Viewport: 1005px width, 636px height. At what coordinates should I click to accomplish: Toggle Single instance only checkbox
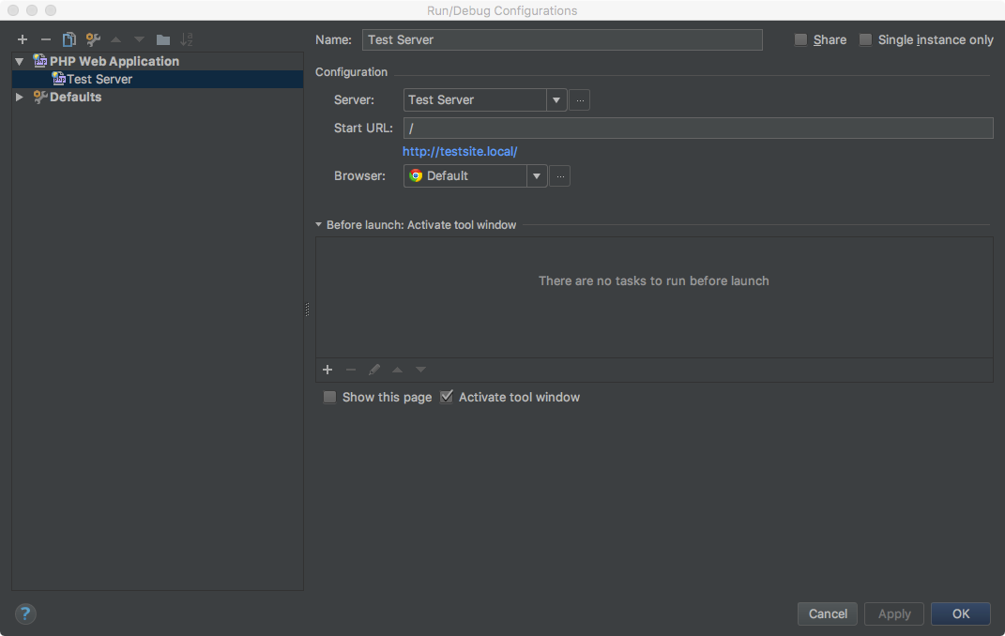pos(865,39)
